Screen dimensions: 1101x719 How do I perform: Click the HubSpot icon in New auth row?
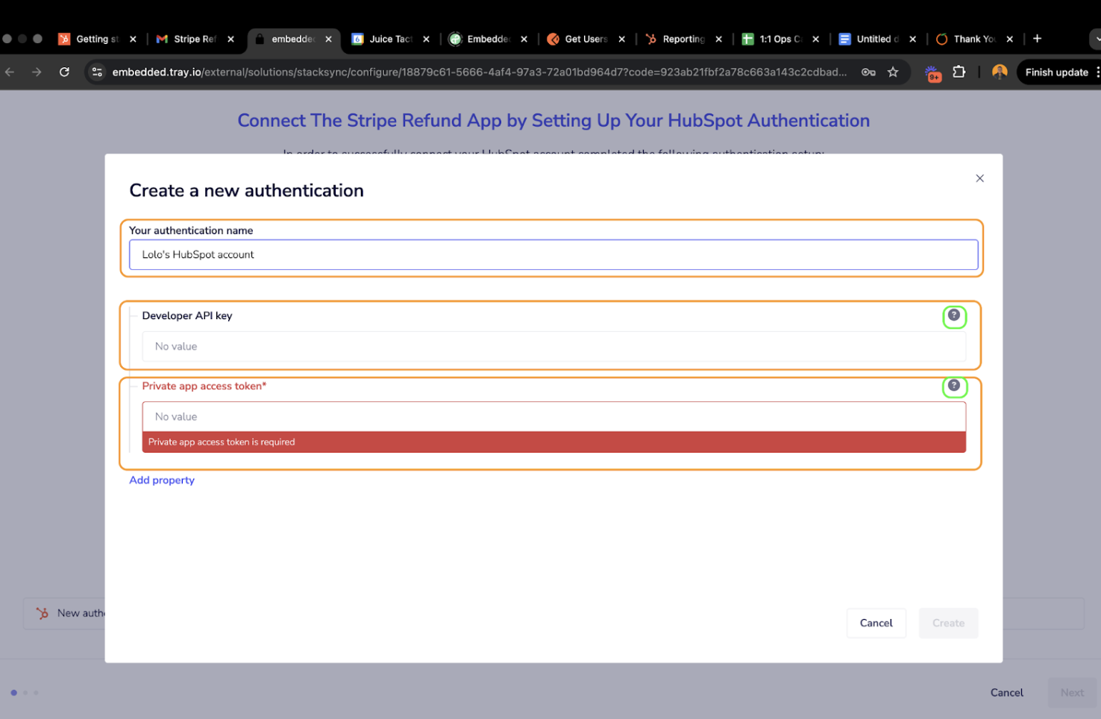[x=43, y=613]
